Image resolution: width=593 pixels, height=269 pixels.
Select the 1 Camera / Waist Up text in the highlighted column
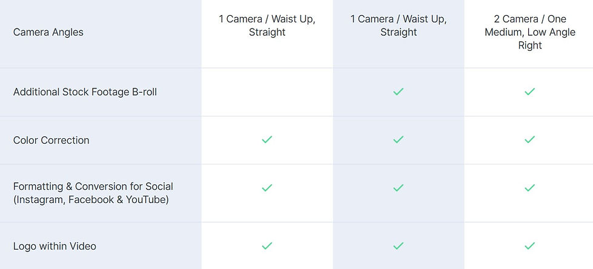(399, 25)
